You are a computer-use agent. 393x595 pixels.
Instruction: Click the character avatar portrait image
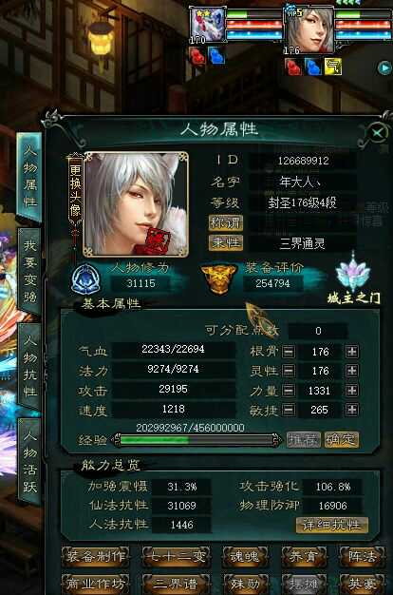click(136, 204)
